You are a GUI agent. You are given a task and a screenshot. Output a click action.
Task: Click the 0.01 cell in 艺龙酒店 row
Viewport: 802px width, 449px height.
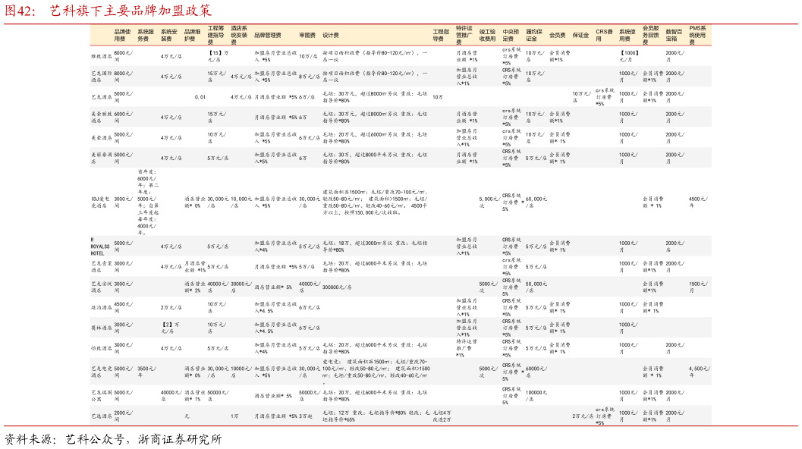click(x=200, y=97)
